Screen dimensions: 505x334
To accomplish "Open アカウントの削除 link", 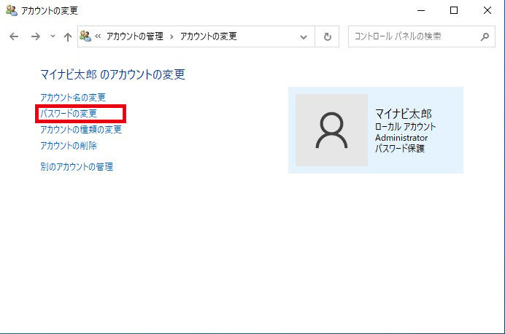I will [x=69, y=145].
